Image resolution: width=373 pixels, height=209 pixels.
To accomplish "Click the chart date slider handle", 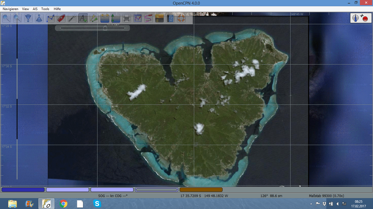I will [x=105, y=28].
